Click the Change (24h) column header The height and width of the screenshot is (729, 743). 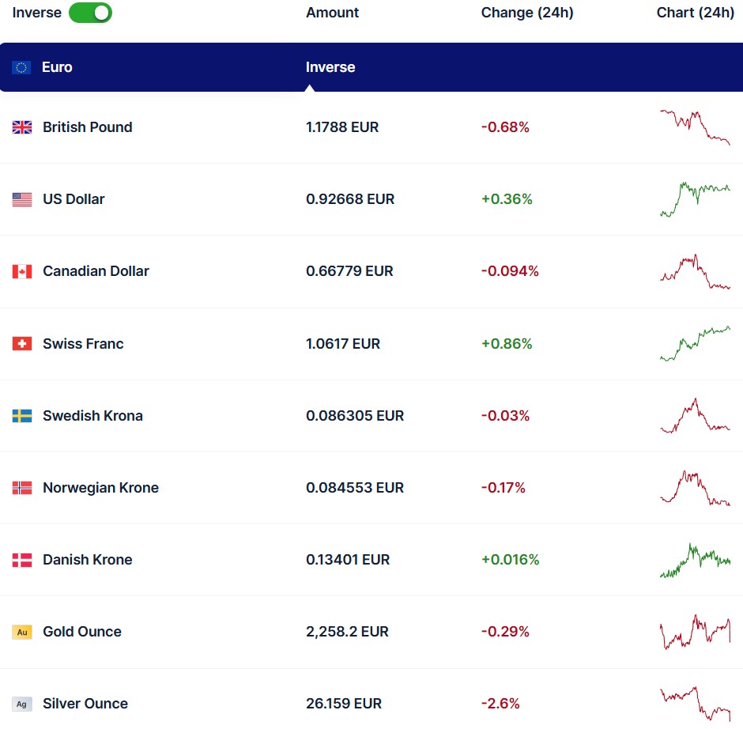point(527,13)
